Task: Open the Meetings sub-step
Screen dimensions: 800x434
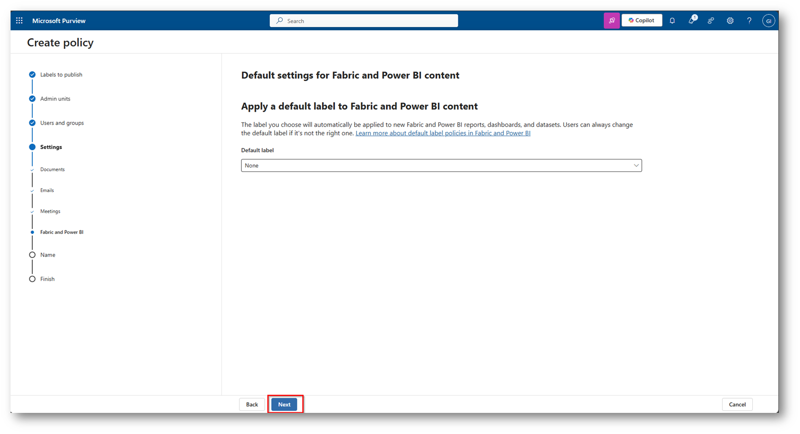Action: [50, 211]
